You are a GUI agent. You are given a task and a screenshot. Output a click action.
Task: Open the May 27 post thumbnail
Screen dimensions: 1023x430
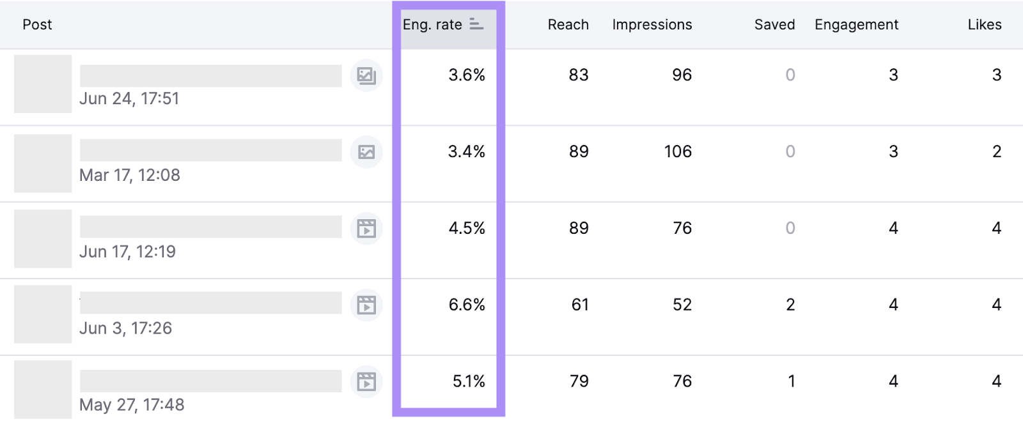pyautogui.click(x=42, y=389)
